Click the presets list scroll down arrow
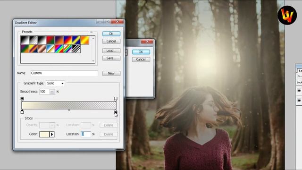This screenshot has height=170, width=302. click(x=93, y=61)
